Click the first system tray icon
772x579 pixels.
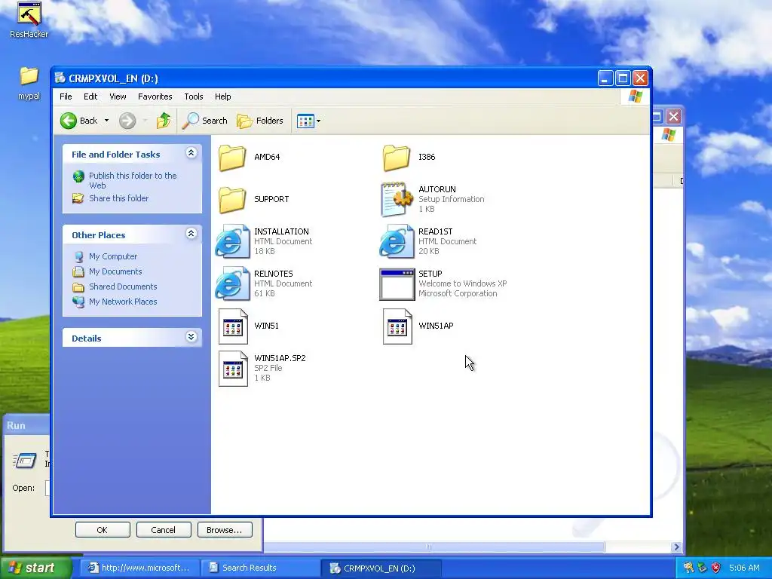tap(688, 568)
